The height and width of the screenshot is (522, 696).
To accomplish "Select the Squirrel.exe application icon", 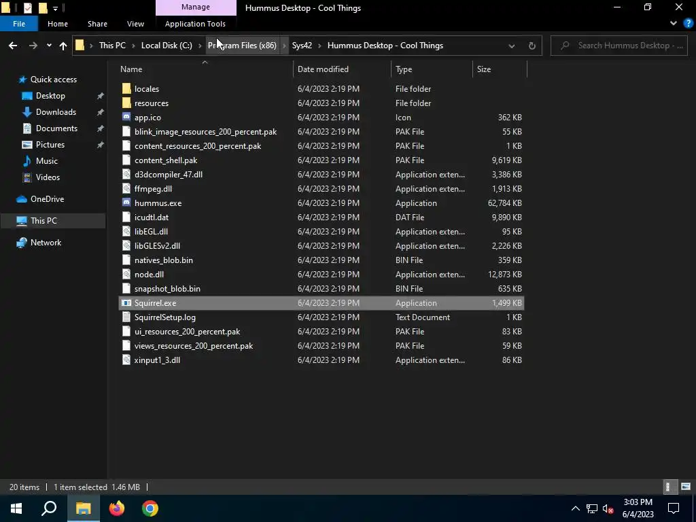I will (x=126, y=302).
